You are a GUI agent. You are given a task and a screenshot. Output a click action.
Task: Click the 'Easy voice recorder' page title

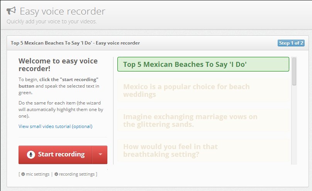click(x=63, y=11)
